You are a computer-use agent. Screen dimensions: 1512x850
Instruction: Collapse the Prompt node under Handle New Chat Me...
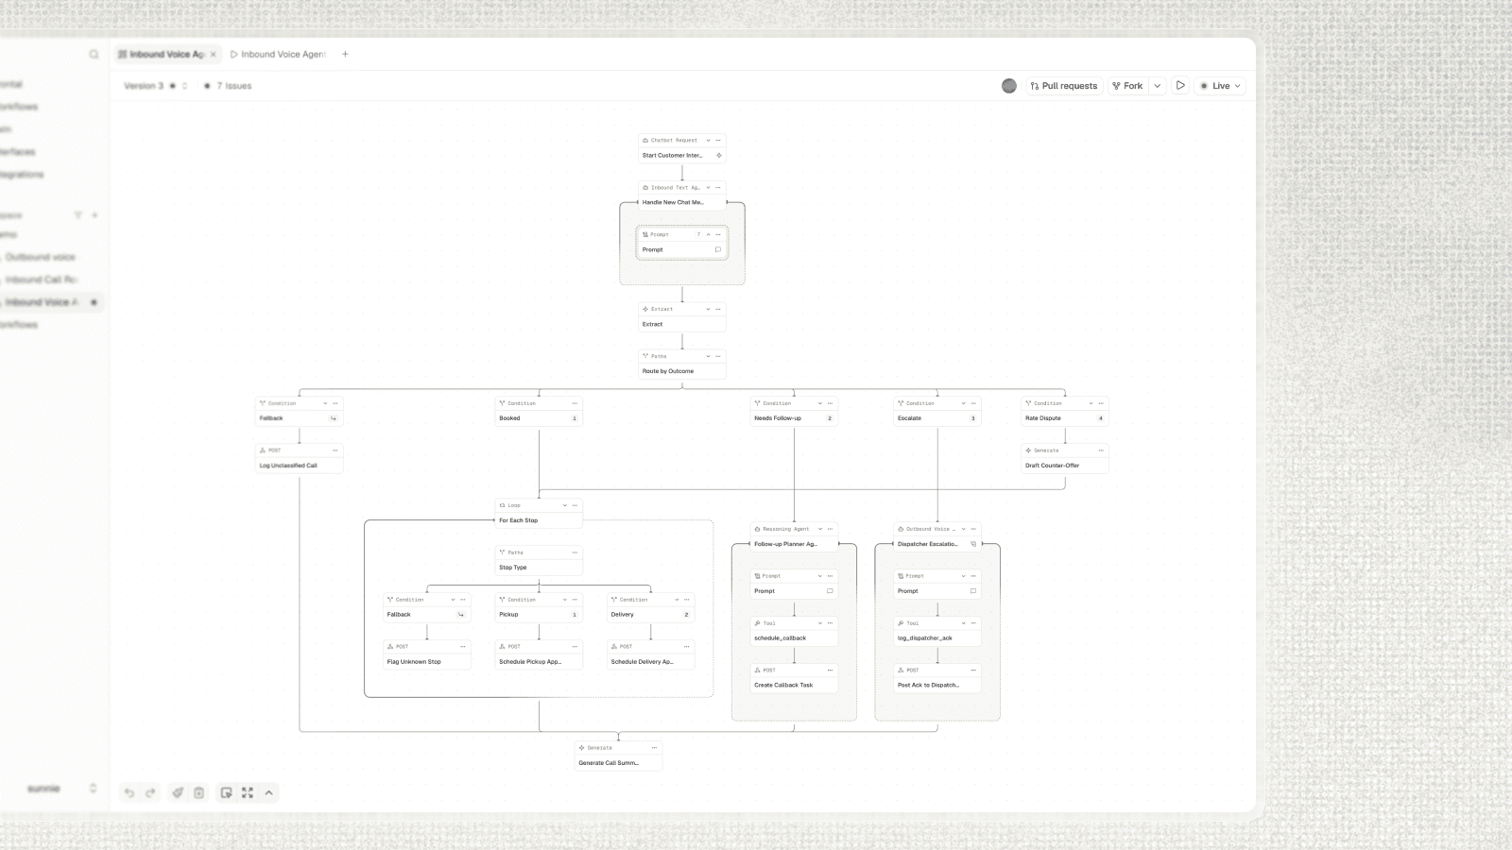coord(708,234)
